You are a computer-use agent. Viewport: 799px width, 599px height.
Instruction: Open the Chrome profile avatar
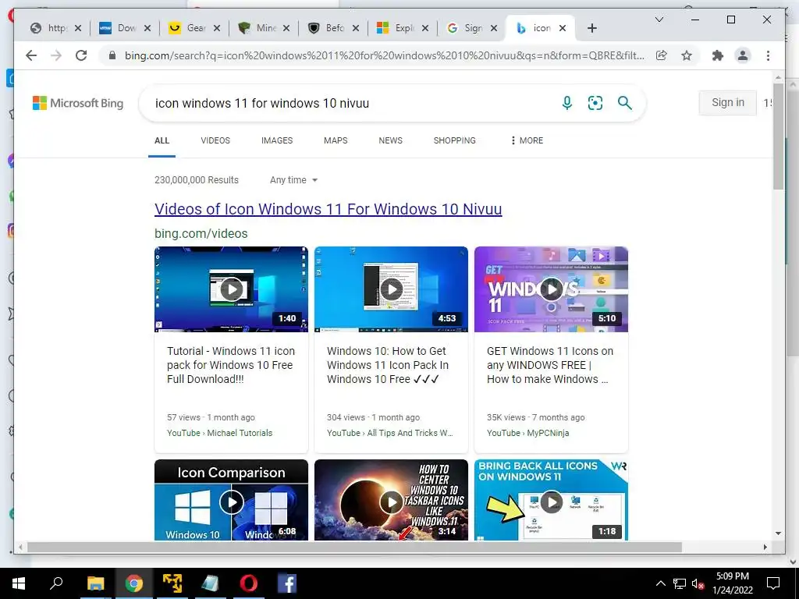click(743, 55)
